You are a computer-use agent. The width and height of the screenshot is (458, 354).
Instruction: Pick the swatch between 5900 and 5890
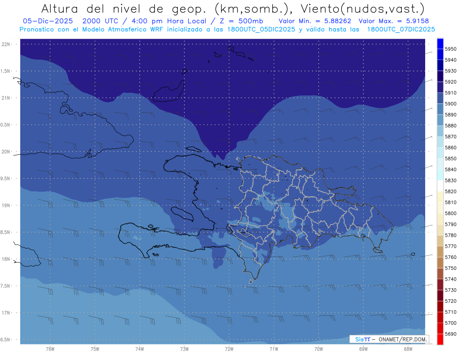440,109
